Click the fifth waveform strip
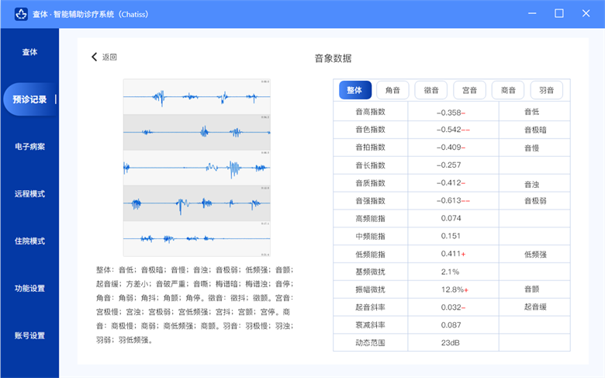 (x=197, y=238)
